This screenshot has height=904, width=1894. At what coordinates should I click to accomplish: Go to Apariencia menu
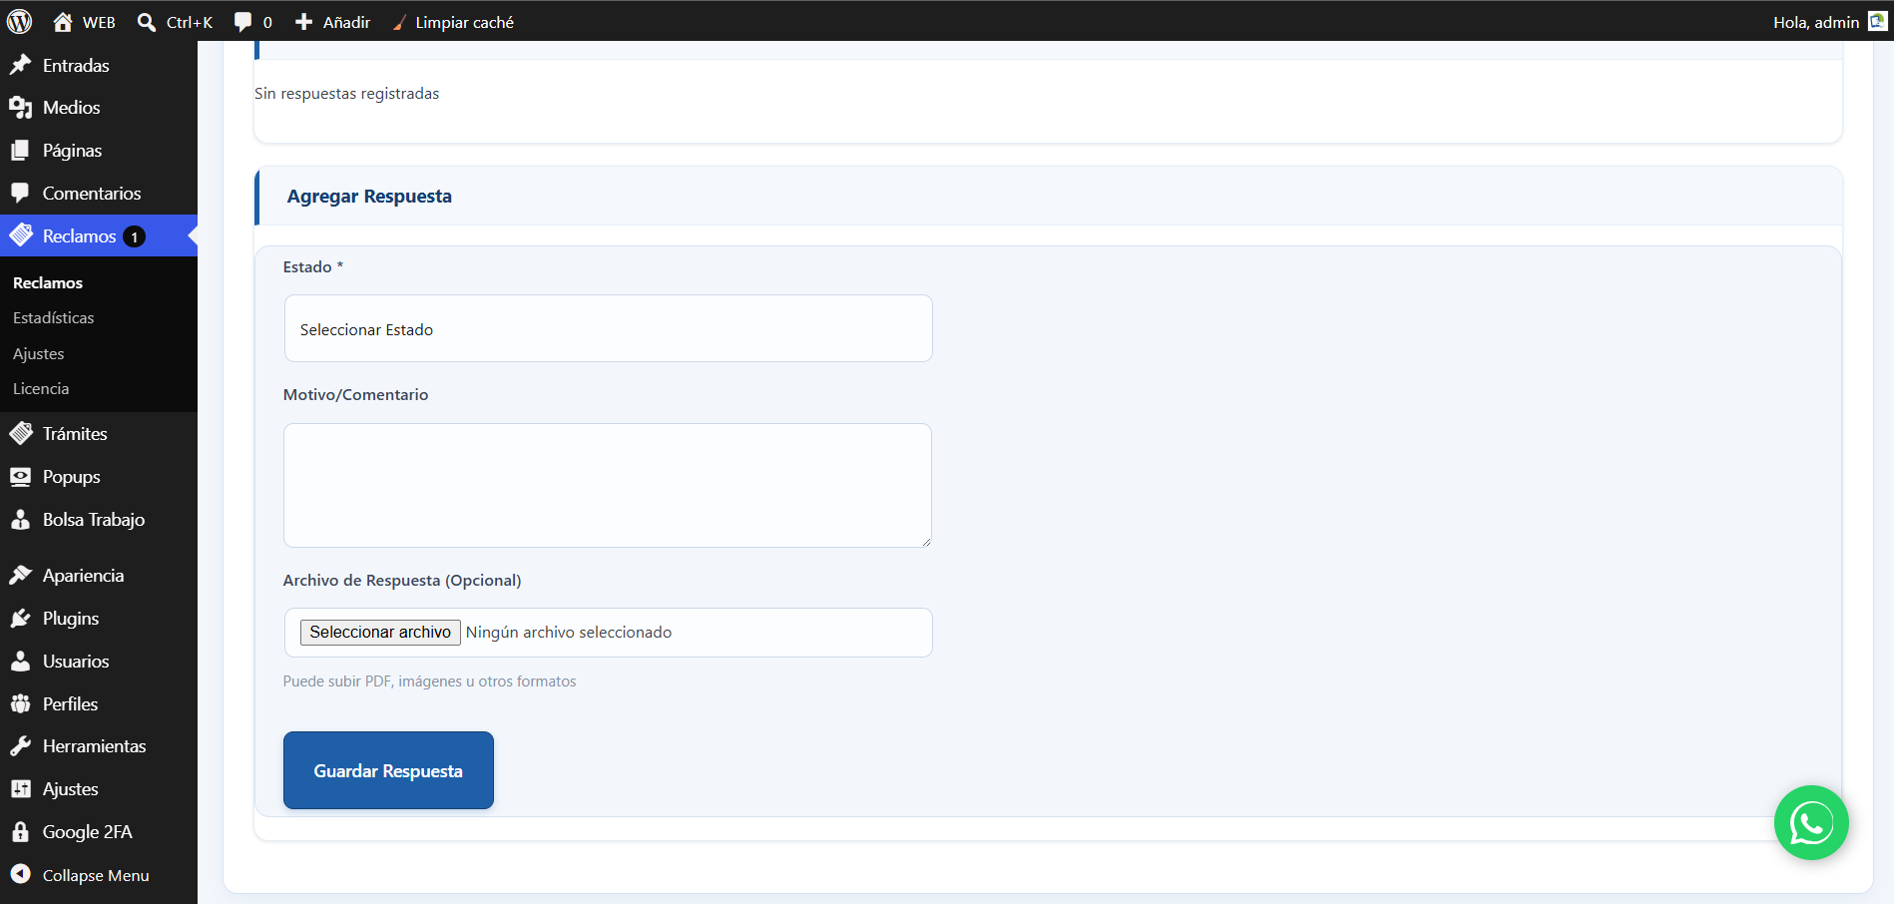point(83,576)
